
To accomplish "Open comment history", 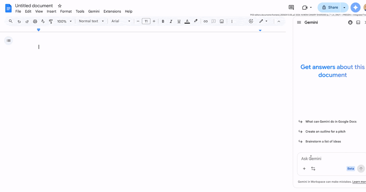I will pyautogui.click(x=291, y=7).
